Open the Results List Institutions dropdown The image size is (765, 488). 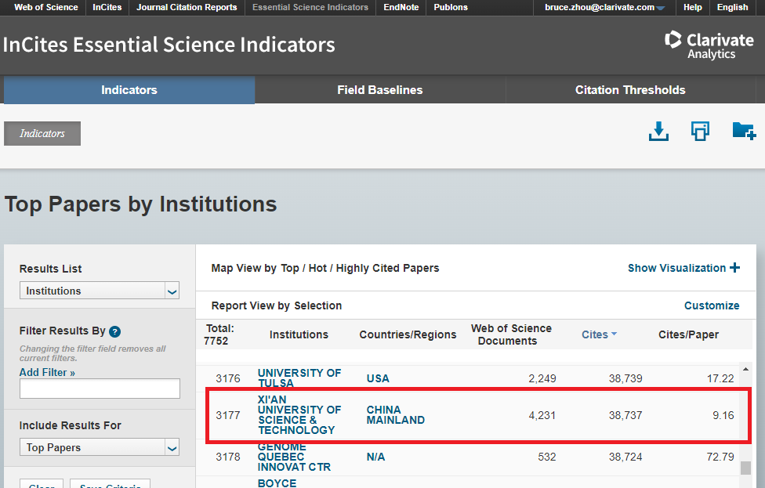(x=100, y=291)
